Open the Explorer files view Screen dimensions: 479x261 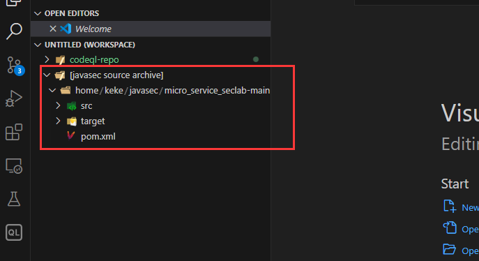pyautogui.click(x=14, y=3)
